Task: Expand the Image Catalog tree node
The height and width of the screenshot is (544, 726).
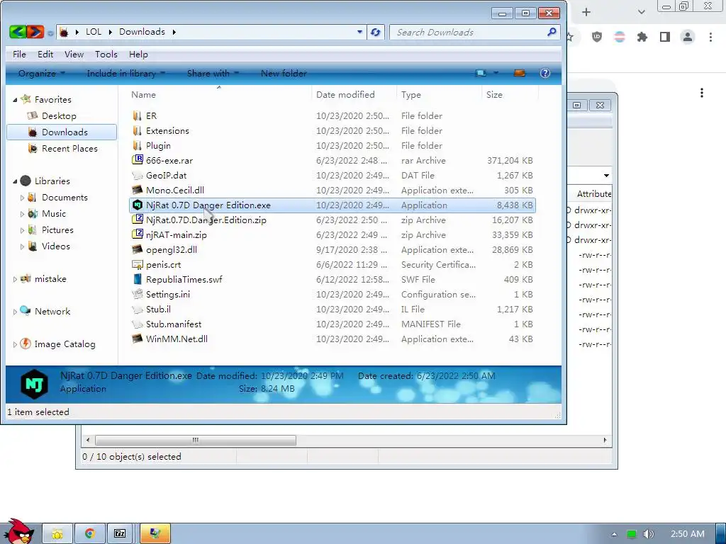Action: pos(15,344)
